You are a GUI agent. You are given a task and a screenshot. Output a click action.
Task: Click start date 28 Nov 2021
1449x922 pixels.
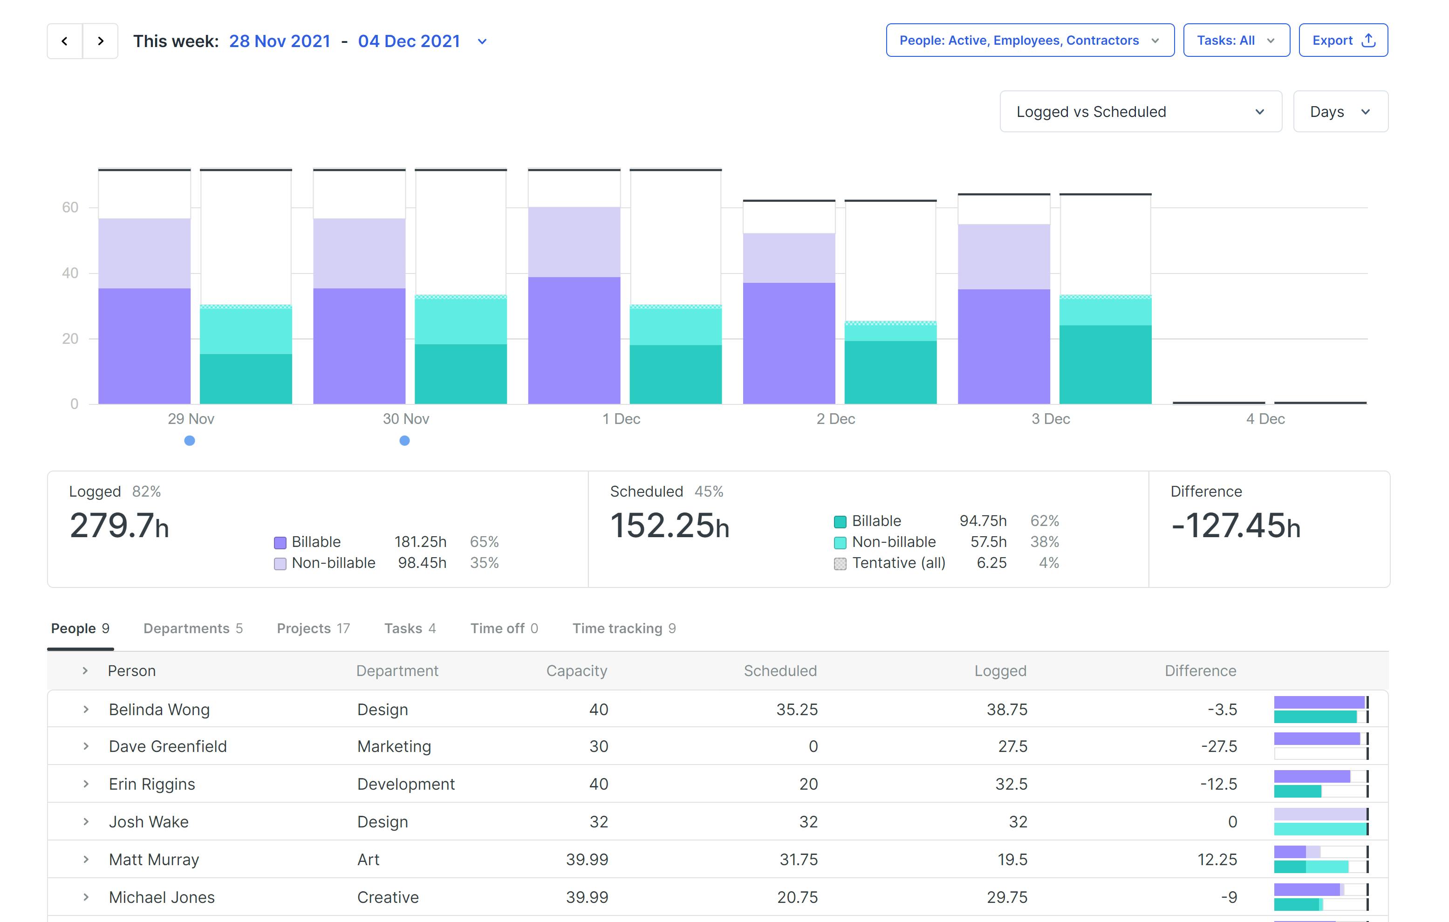pyautogui.click(x=280, y=41)
